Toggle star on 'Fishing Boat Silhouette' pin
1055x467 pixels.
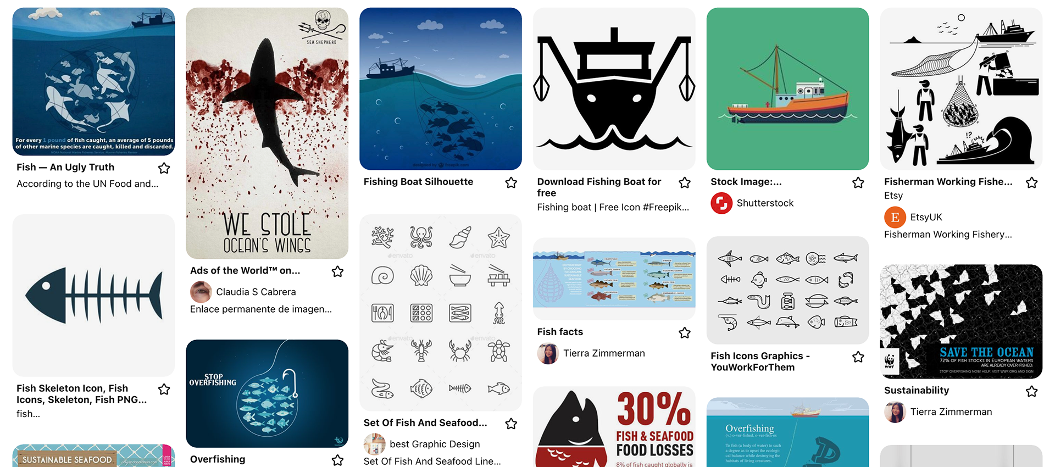[x=511, y=182]
